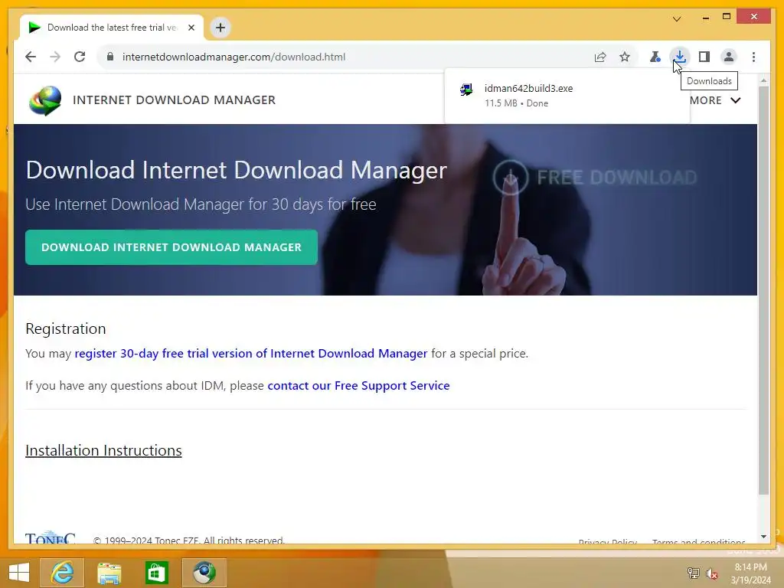Open Windows Store from taskbar
This screenshot has height=588, width=784.
(156, 573)
